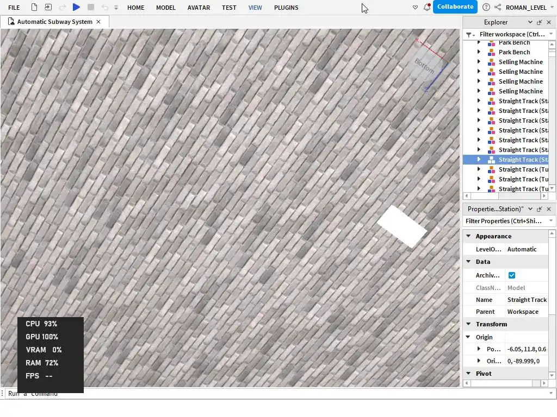Undock the Properties panel
This screenshot has height=417, width=557.
click(x=539, y=209)
